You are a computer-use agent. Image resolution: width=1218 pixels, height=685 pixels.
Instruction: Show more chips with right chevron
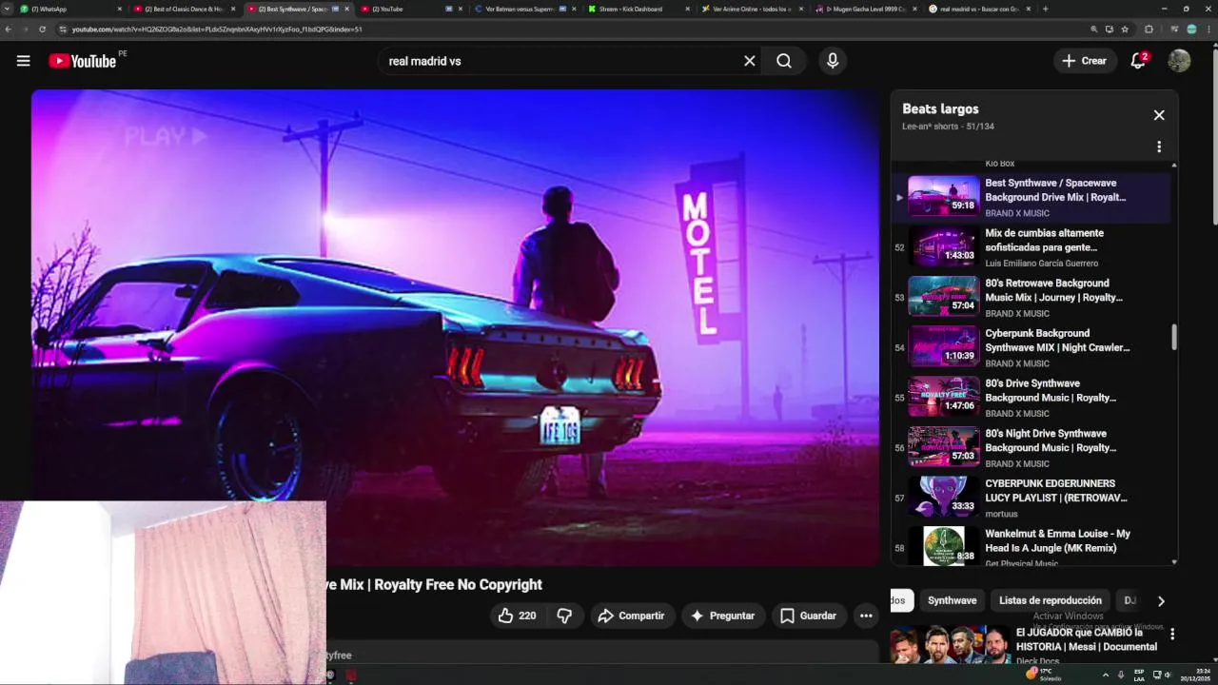click(1161, 600)
